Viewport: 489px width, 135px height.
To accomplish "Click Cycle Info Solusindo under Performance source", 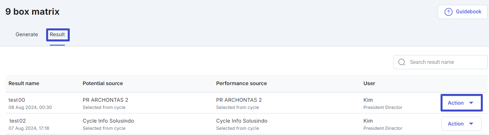I will pyautogui.click(x=242, y=121).
